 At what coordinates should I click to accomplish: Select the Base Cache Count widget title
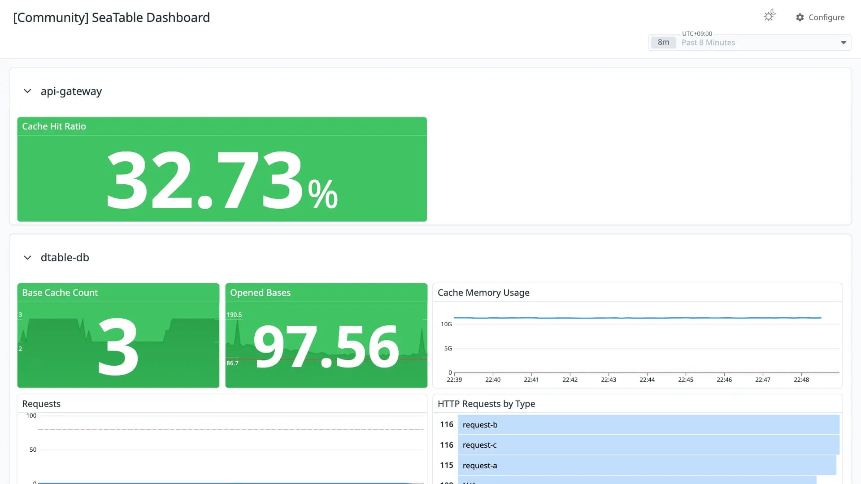[x=60, y=293]
